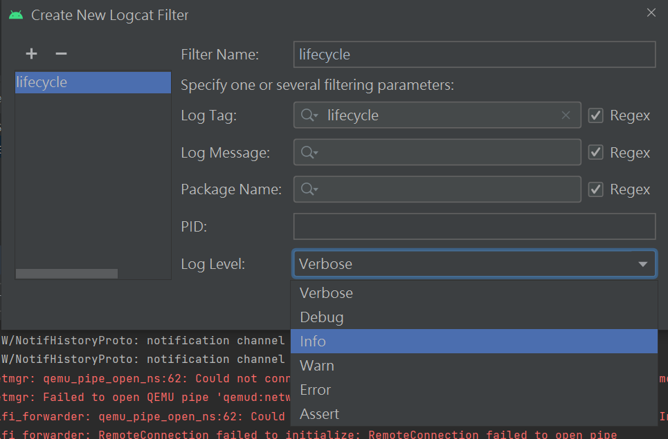Click the filter list horizontal scrollbar
Viewport: 668px width, 439px height.
pos(66,274)
